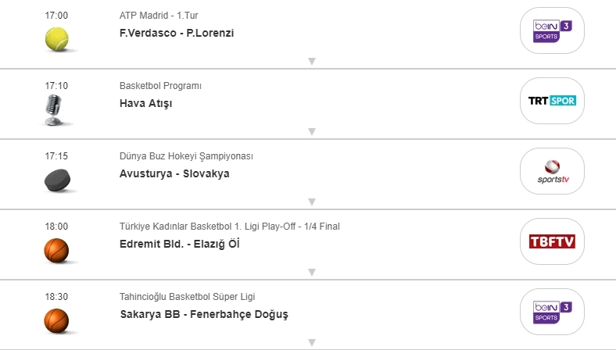Image resolution: width=616 pixels, height=350 pixels.
Task: Expand details under Avusturya - Slovakya row
Action: tap(311, 202)
